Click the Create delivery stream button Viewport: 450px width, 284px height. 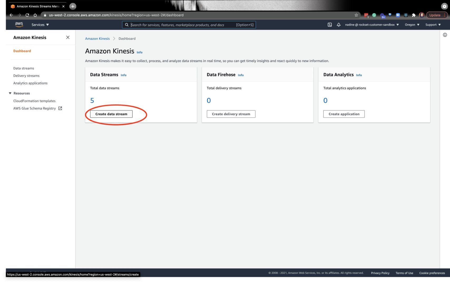pos(231,114)
